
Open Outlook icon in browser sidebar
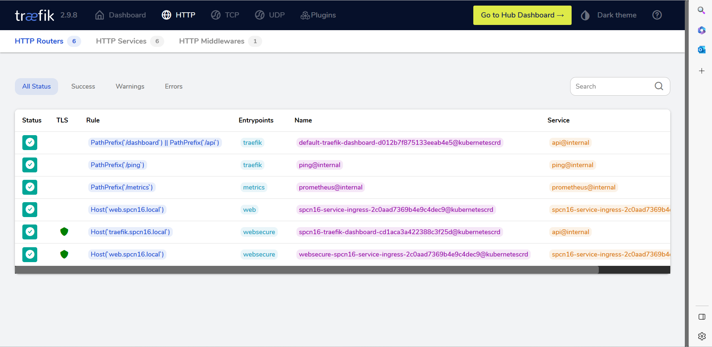coord(702,50)
